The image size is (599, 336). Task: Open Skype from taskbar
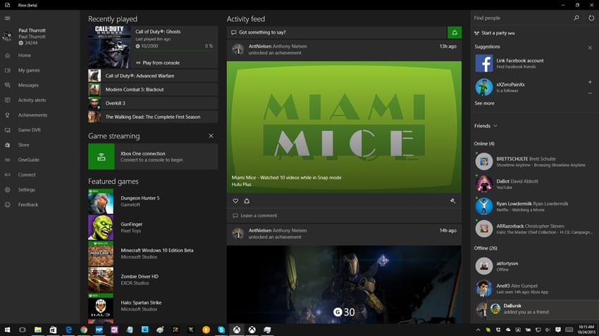[221, 330]
